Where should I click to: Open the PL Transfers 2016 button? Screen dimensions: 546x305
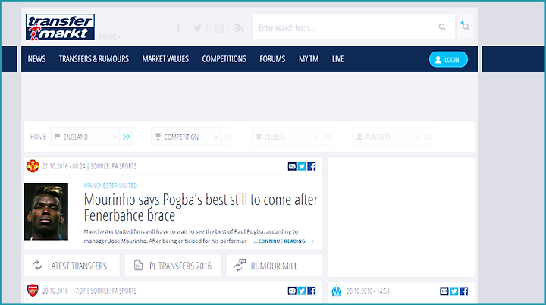click(x=173, y=266)
